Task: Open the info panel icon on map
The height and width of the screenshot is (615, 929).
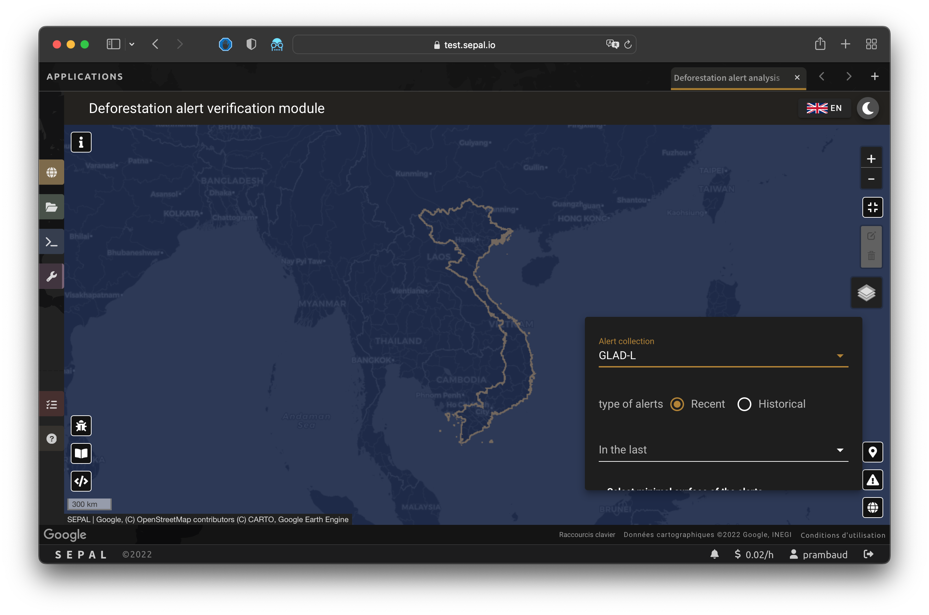Action: point(81,142)
